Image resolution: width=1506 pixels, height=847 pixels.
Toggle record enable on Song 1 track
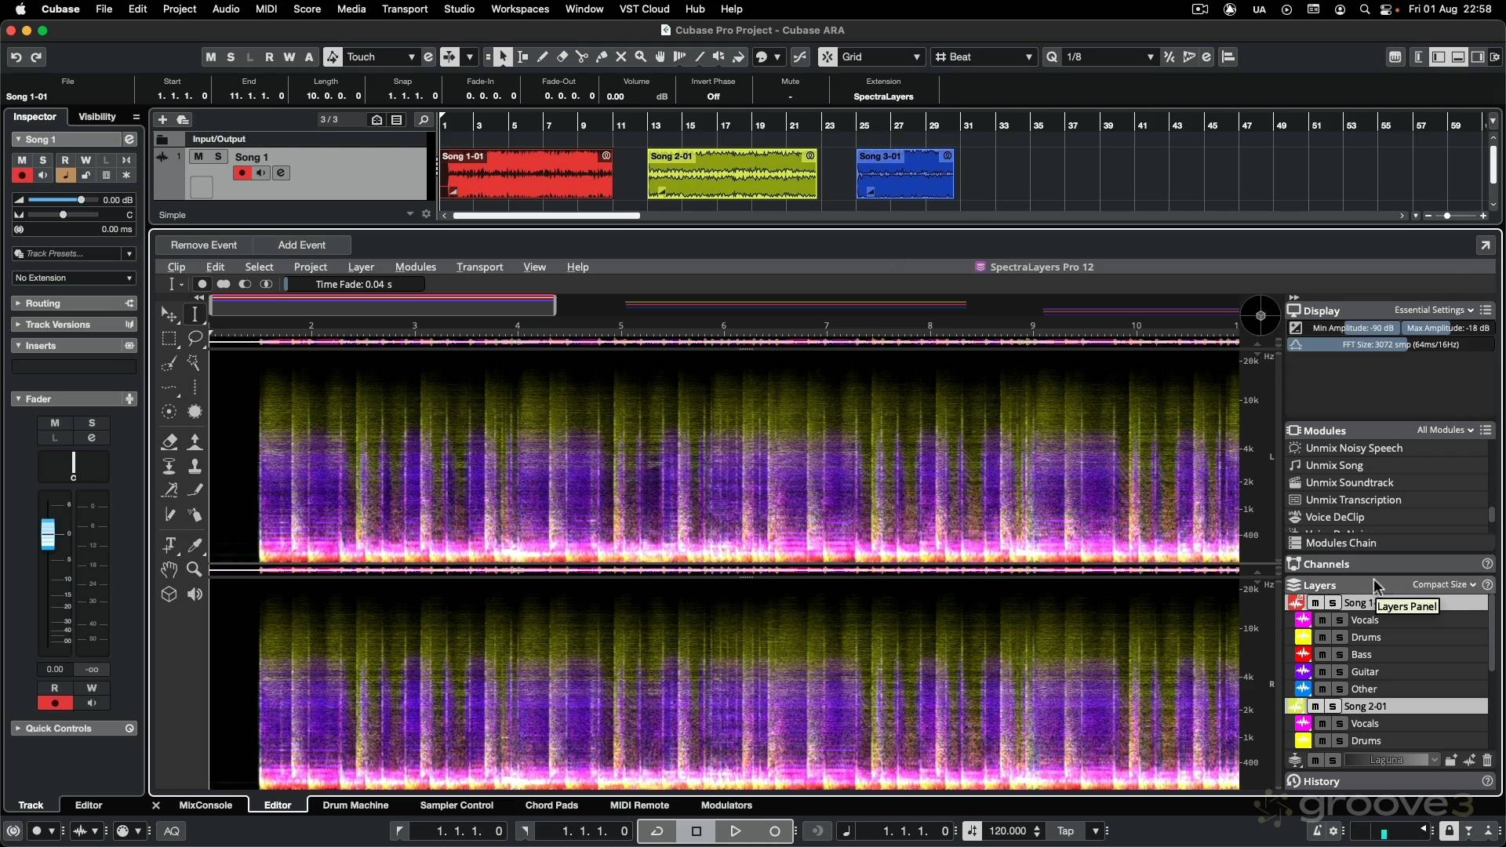[x=242, y=173]
